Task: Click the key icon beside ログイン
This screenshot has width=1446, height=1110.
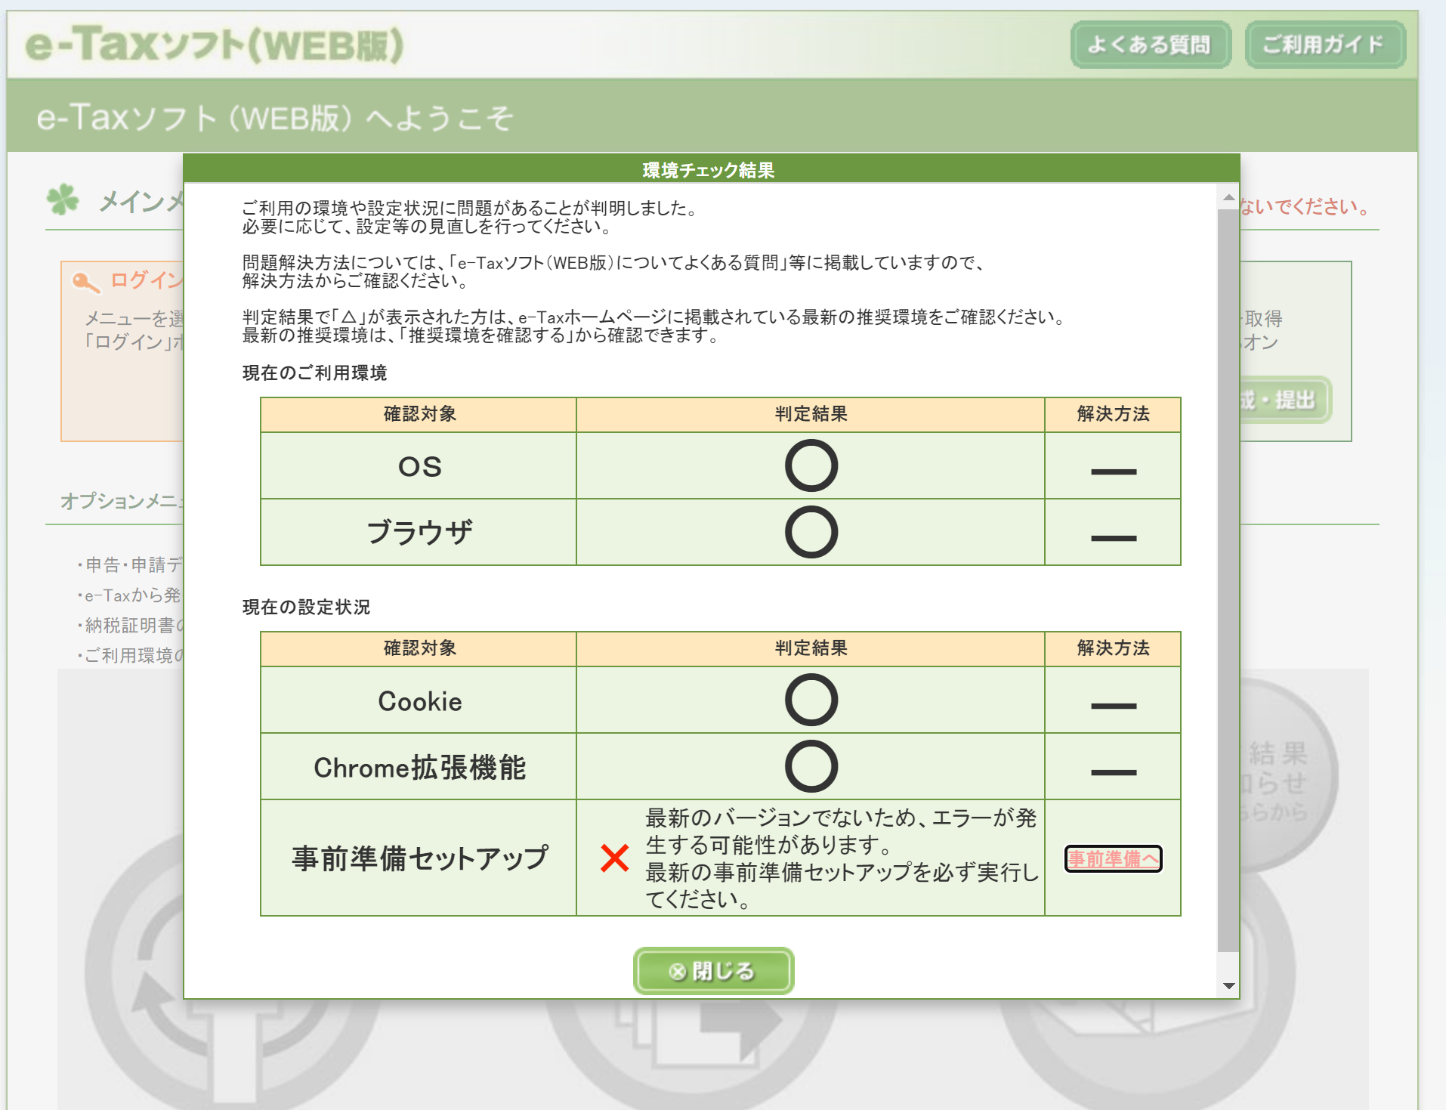Action: pos(85,282)
